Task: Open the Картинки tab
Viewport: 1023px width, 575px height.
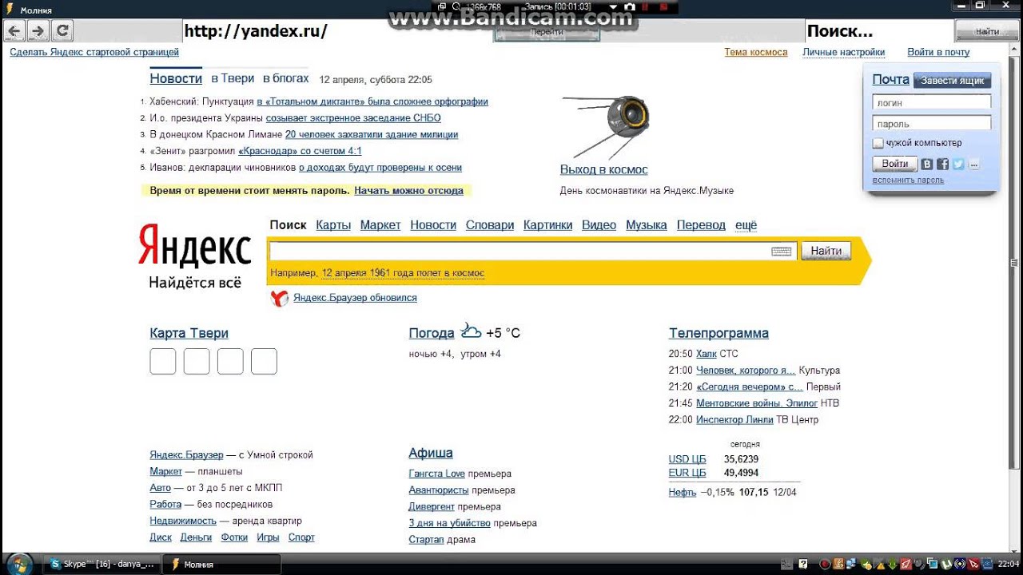Action: pos(548,225)
